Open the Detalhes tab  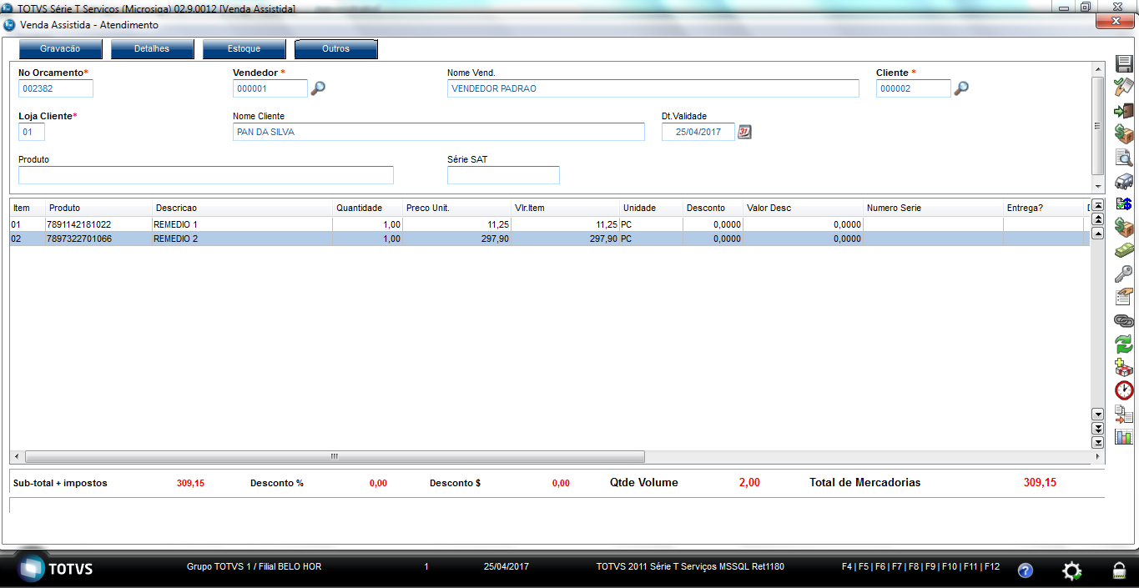[152, 49]
